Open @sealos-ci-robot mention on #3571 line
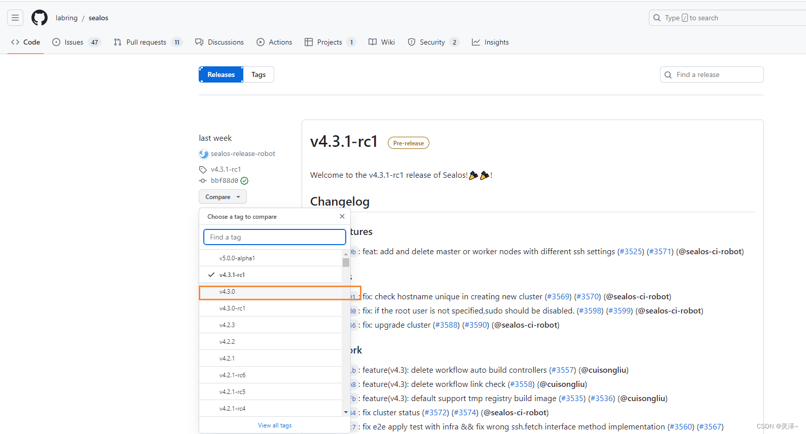This screenshot has height=434, width=806. (x=710, y=252)
